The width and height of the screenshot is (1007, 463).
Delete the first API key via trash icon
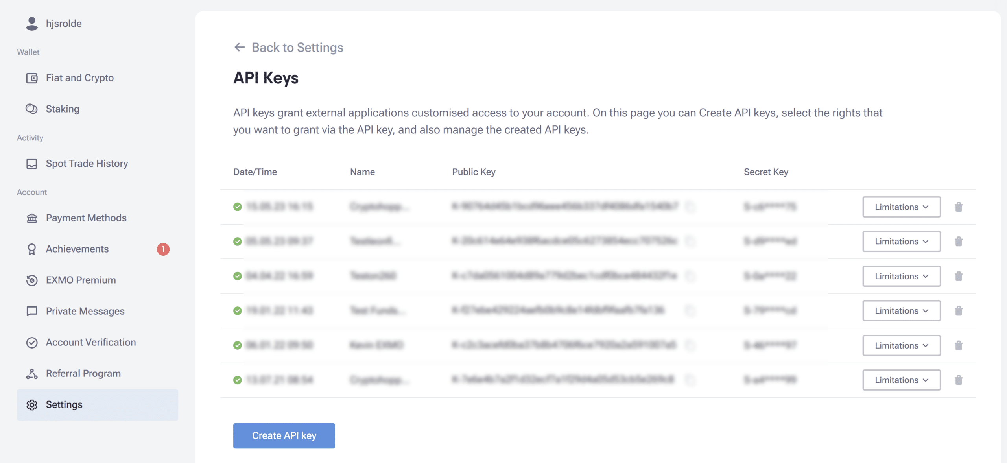[x=959, y=207]
